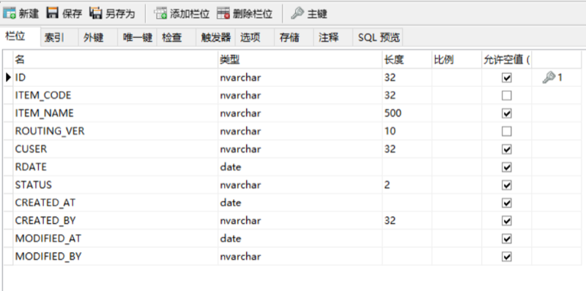Open type cell date for CREATED_AT
This screenshot has width=586, height=291.
click(x=300, y=203)
